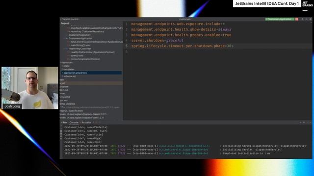Select the main(String[]):void method node
The width and height of the screenshot is (314, 176).
pyautogui.click(x=80, y=45)
